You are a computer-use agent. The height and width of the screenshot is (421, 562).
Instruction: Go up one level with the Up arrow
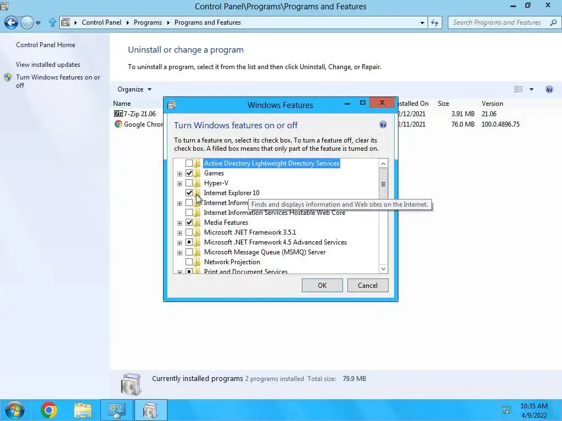click(52, 22)
